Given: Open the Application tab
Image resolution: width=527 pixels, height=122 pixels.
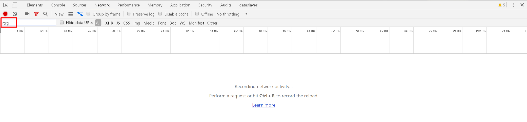Looking at the screenshot, I should point(180,5).
